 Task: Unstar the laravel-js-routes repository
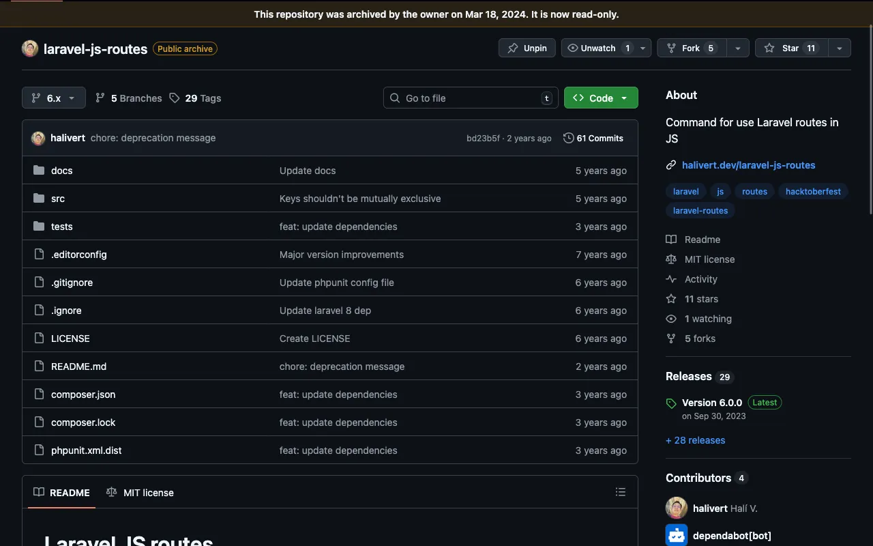point(791,48)
